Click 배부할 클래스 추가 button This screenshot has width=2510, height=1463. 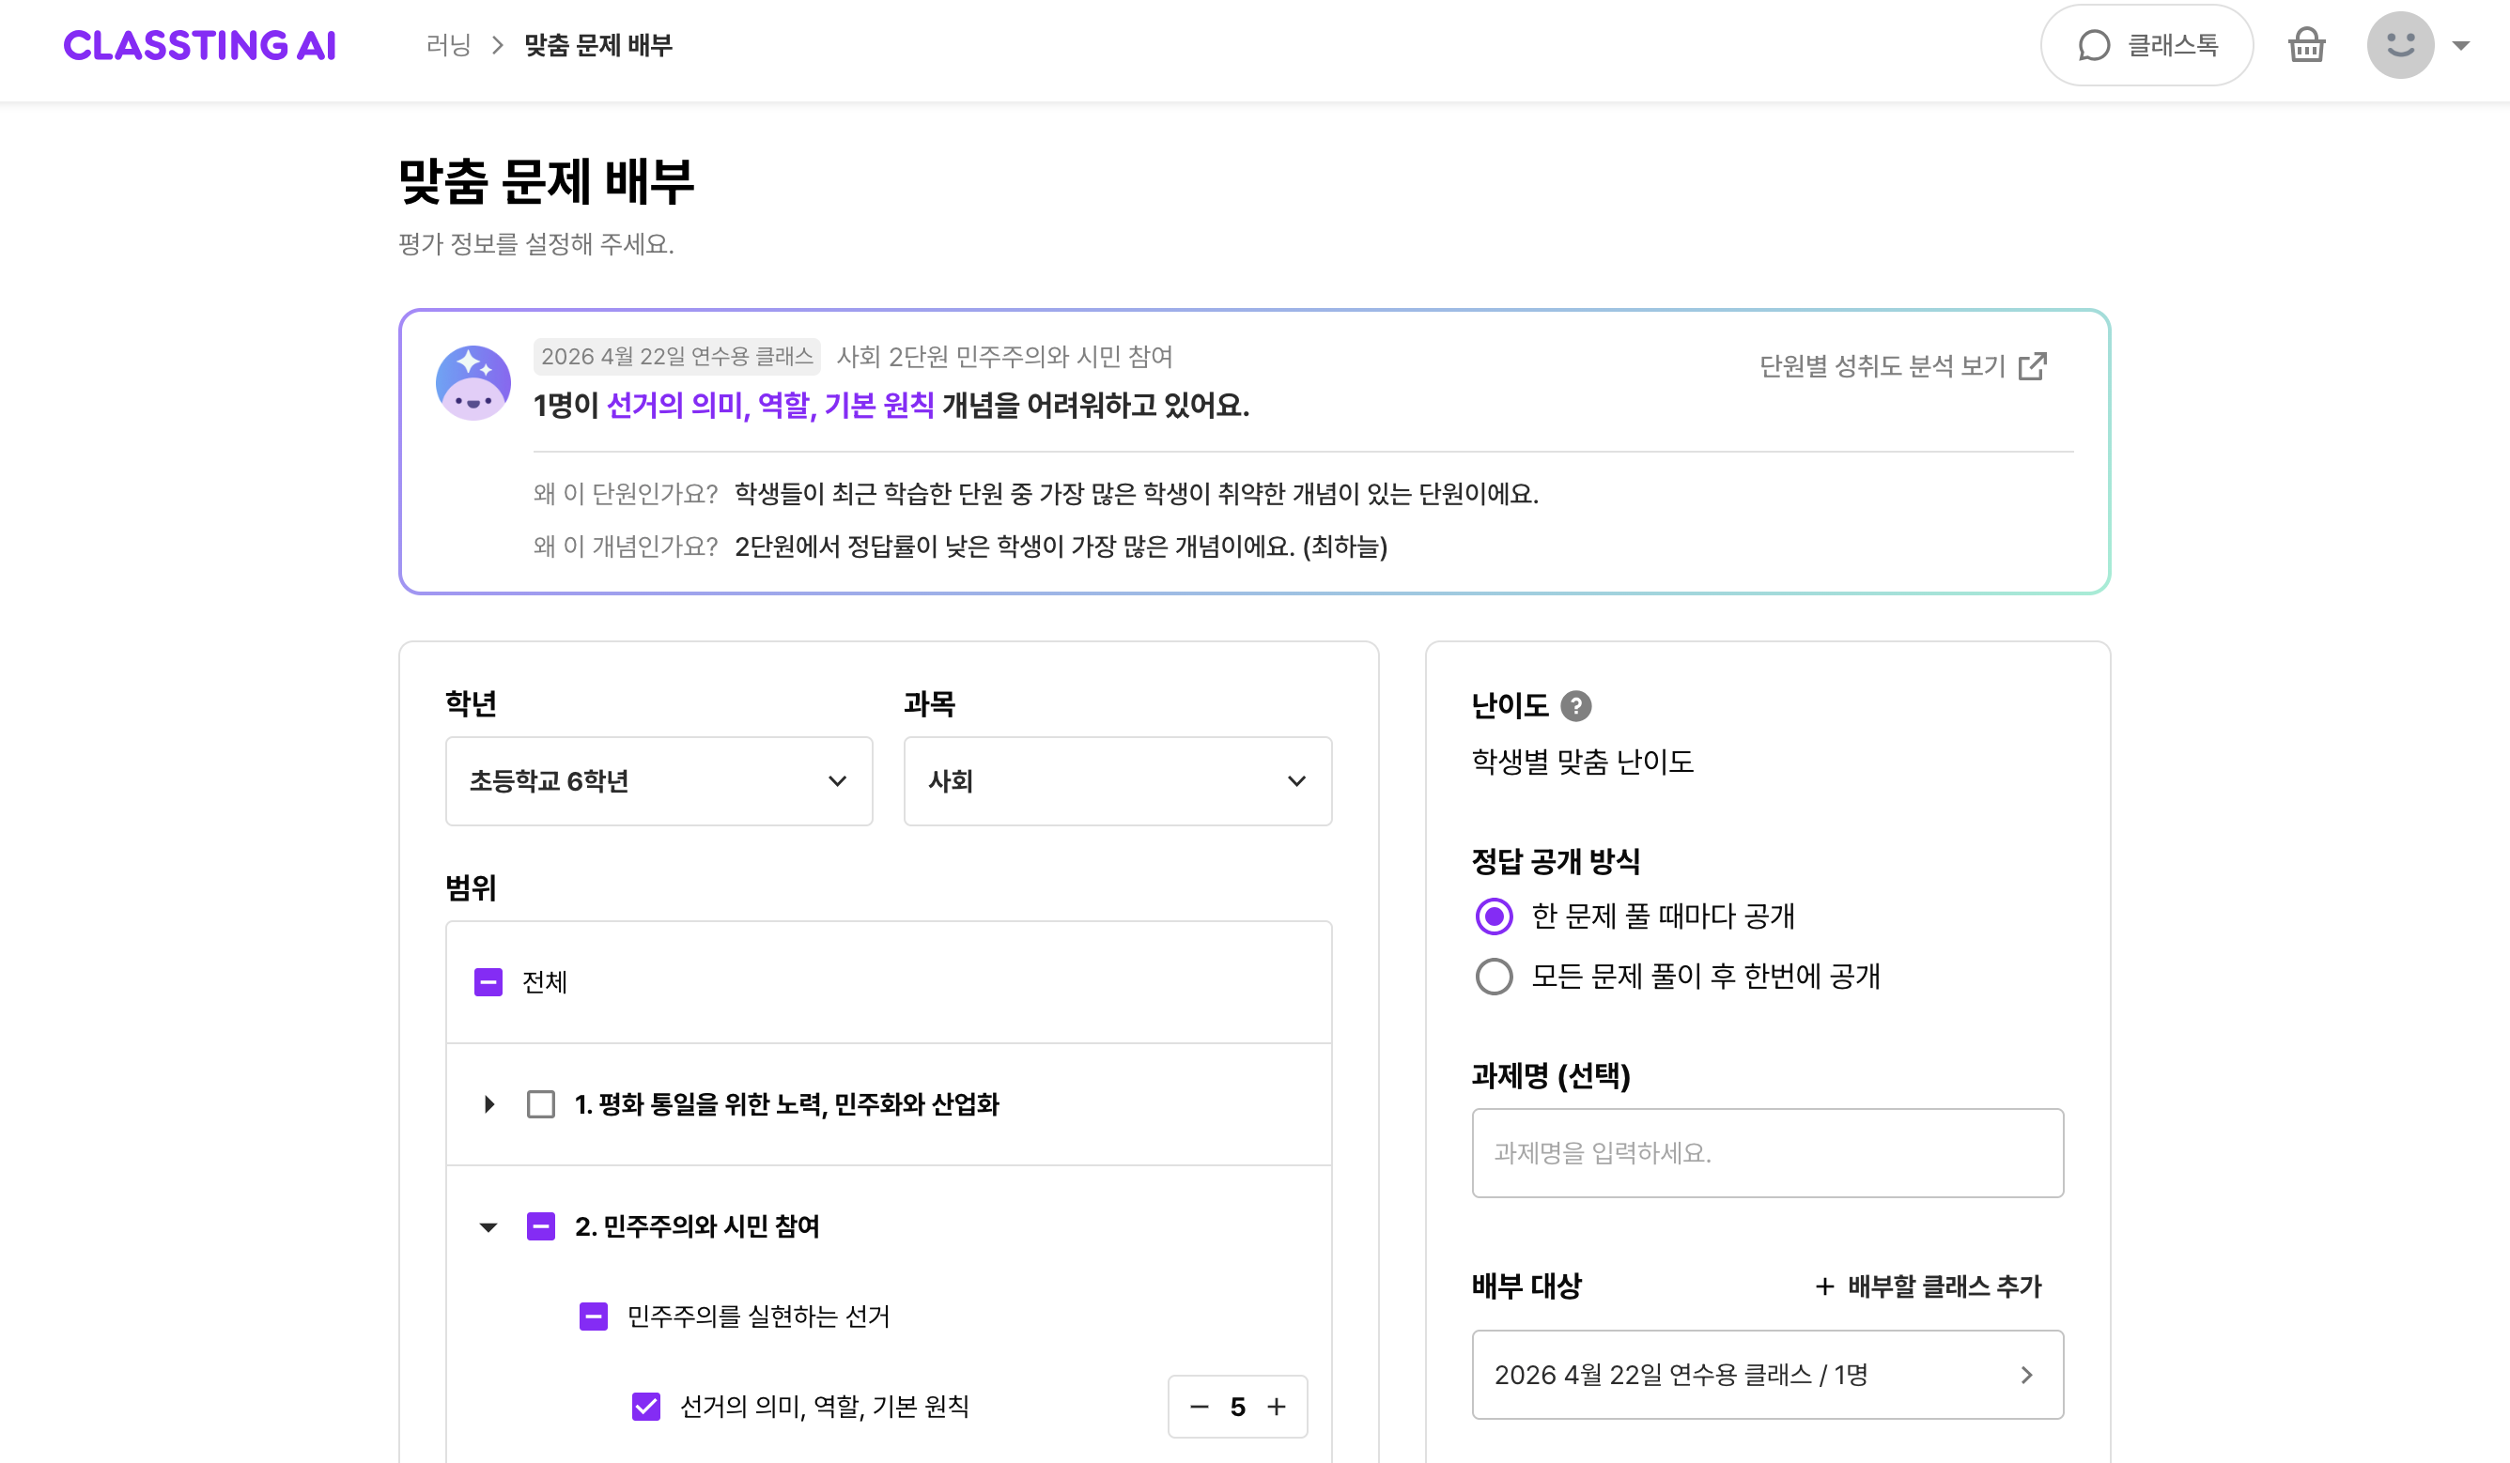pyautogui.click(x=1929, y=1286)
